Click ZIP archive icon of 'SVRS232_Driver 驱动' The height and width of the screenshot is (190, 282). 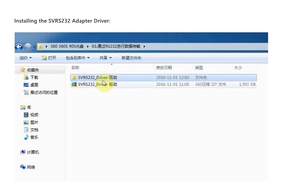click(74, 84)
